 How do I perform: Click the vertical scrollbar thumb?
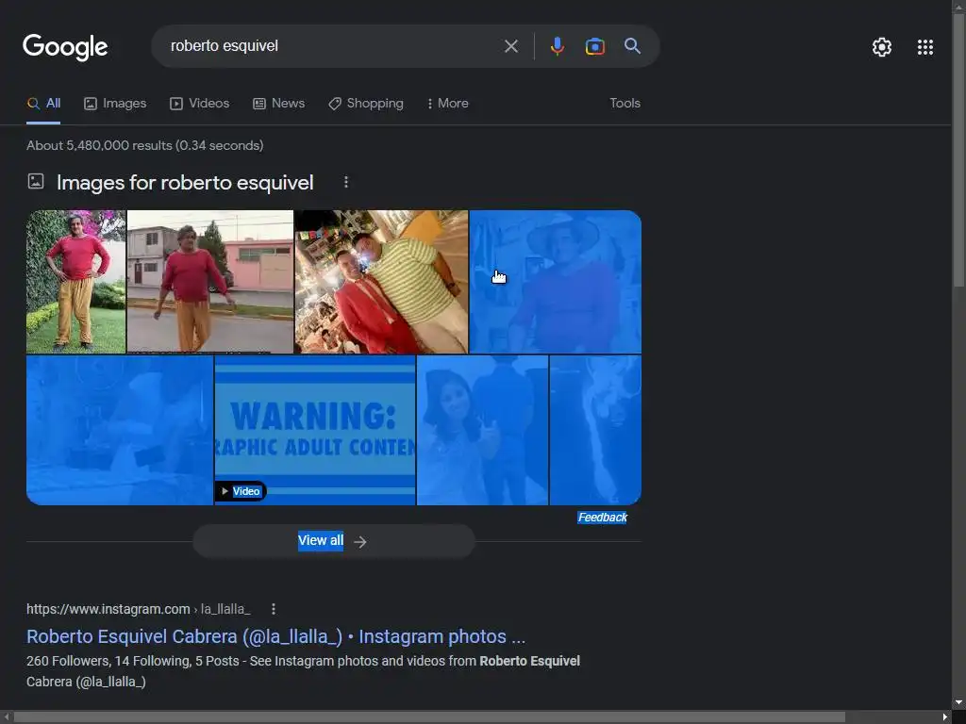coord(958,148)
